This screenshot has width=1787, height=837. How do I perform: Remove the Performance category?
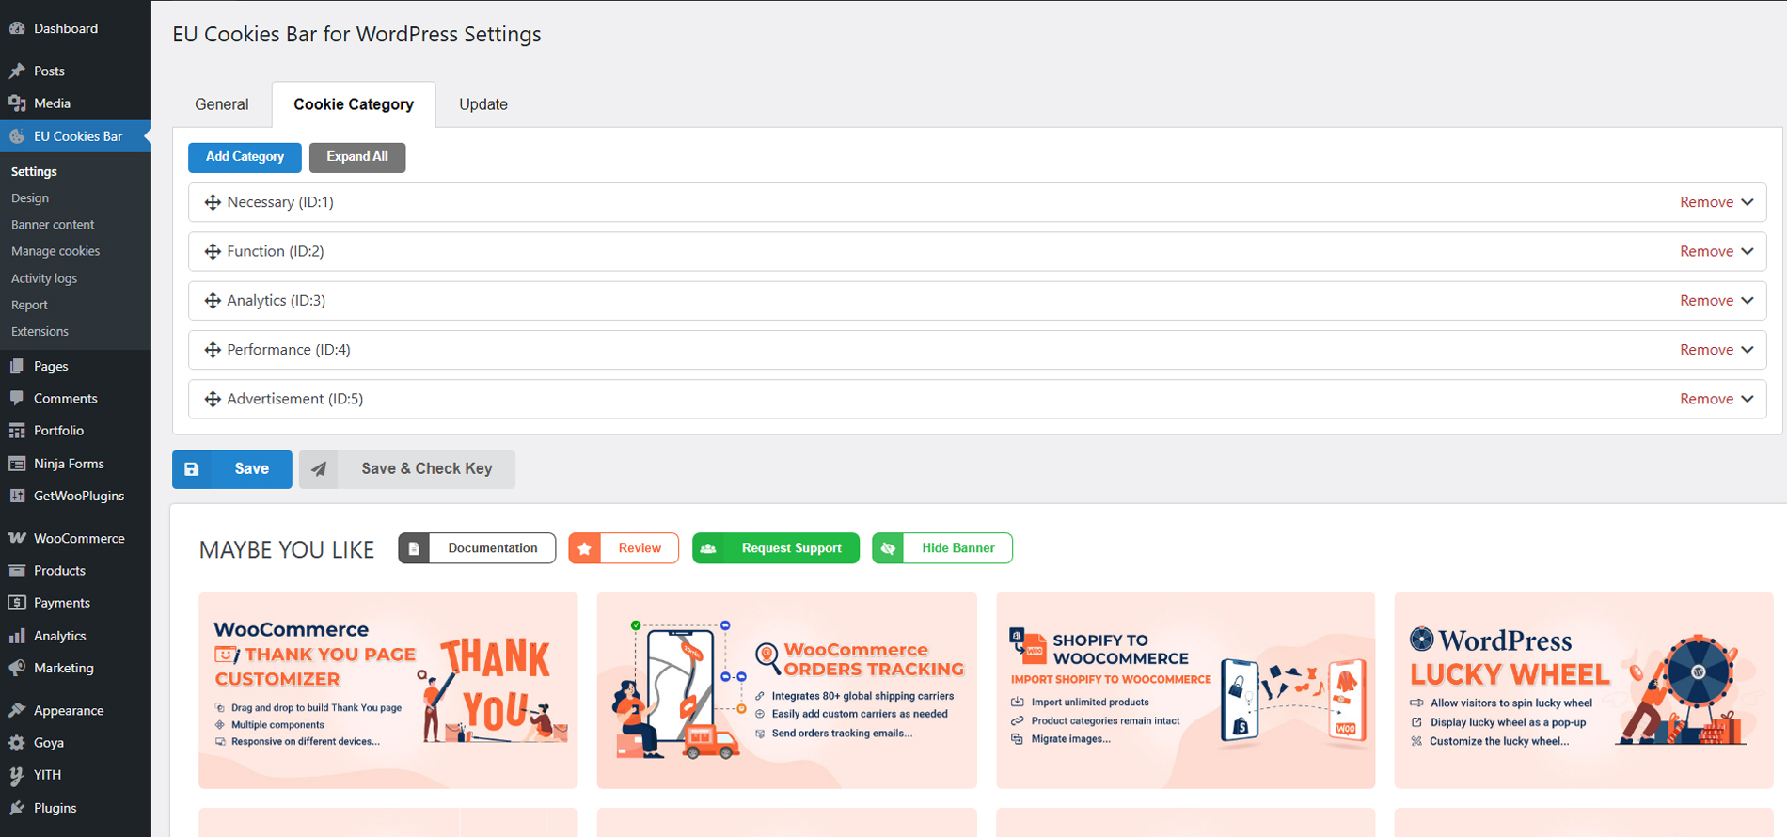coord(1706,350)
